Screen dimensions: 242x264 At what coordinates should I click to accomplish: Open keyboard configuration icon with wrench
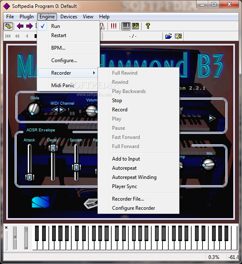(135, 26)
